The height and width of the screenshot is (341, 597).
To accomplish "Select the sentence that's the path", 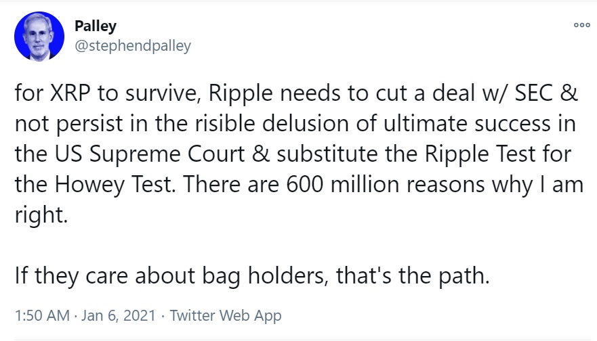I will click(413, 276).
